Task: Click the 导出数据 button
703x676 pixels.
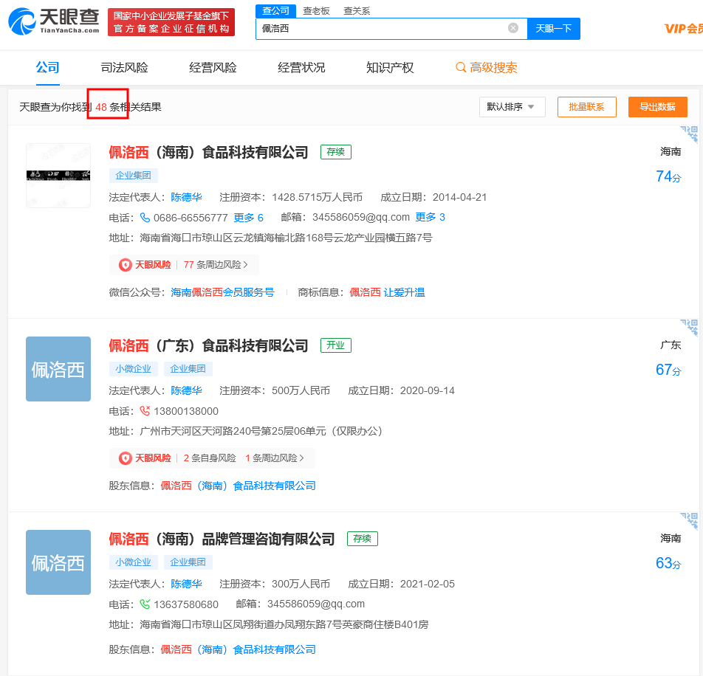Action: [x=657, y=107]
